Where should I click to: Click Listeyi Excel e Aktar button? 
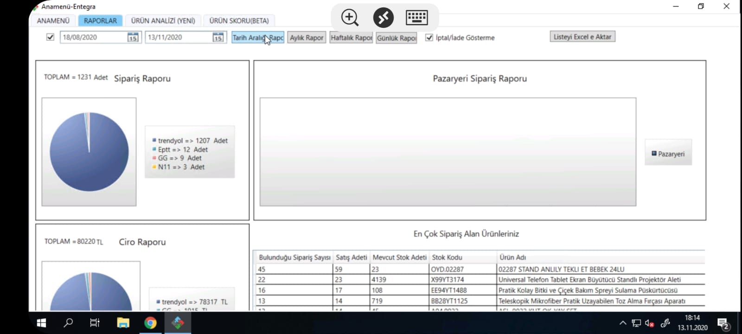582,37
